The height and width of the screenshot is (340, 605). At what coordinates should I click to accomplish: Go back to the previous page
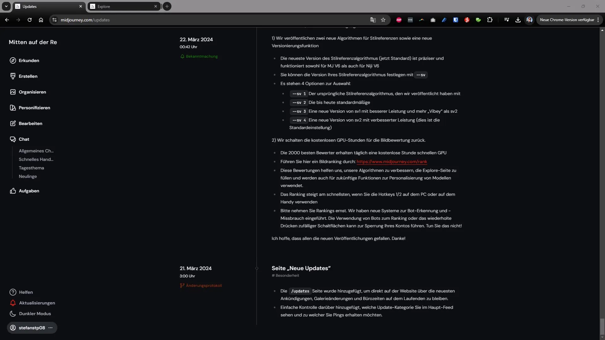(7, 20)
